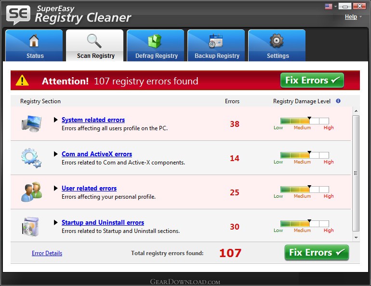The height and width of the screenshot is (286, 371).
Task: Go to the Backup Registry tab
Action: [x=216, y=45]
